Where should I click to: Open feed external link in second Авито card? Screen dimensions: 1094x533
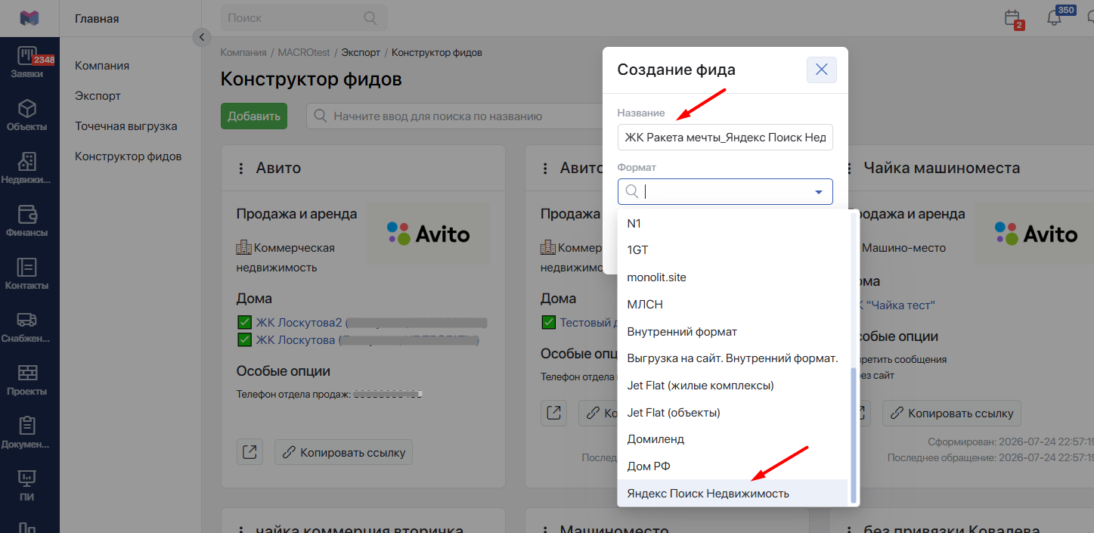[x=553, y=413]
